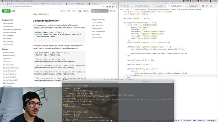This screenshot has height=122, width=218.
Task: Open ES6 Class Mocks guide
Action: click(x=9, y=65)
